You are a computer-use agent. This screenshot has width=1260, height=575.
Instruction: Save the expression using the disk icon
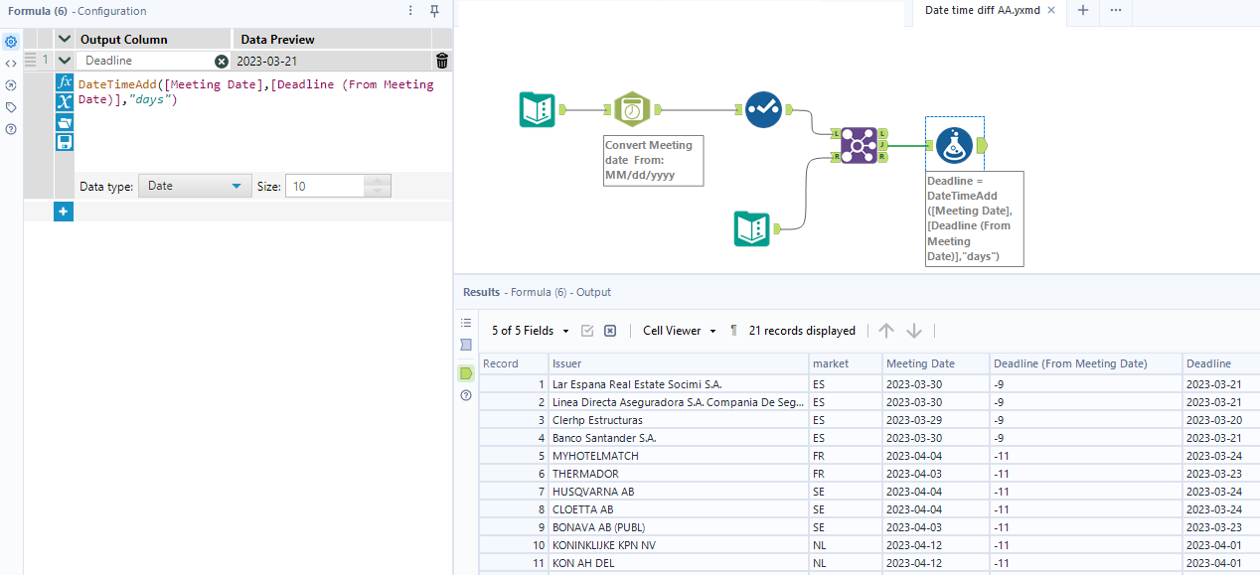point(65,142)
